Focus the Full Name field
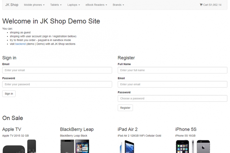Viewport: 230px width, 153px height. click(172, 70)
